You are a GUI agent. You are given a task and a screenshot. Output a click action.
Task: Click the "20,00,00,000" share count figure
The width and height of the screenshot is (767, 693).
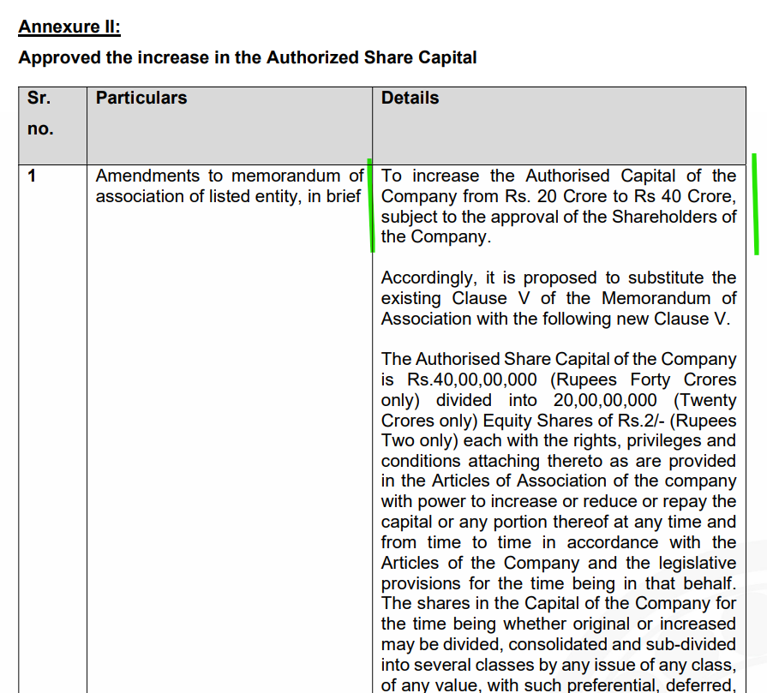tap(605, 400)
